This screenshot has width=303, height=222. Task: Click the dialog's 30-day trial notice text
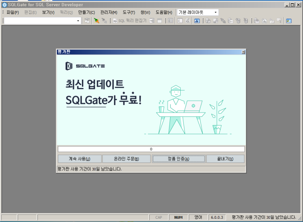click(x=90, y=169)
